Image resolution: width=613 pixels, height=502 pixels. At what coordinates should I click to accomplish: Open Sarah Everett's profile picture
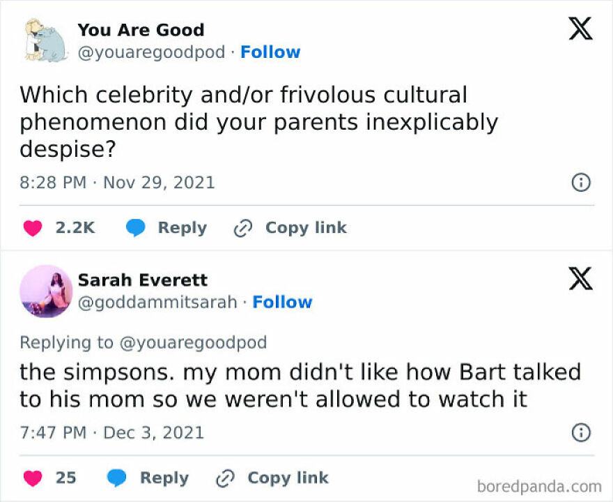coord(46,291)
